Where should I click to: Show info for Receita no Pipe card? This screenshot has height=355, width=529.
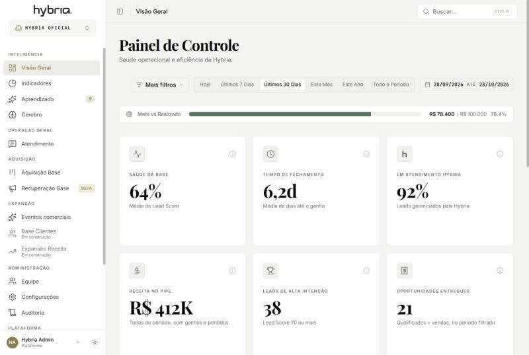coord(233,270)
